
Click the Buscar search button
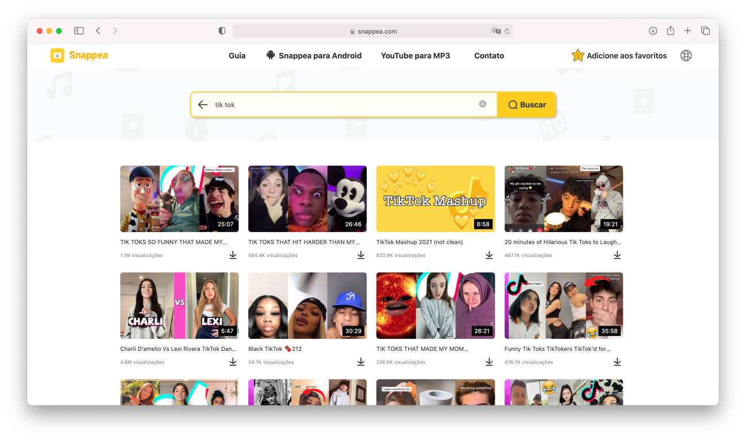click(x=527, y=105)
